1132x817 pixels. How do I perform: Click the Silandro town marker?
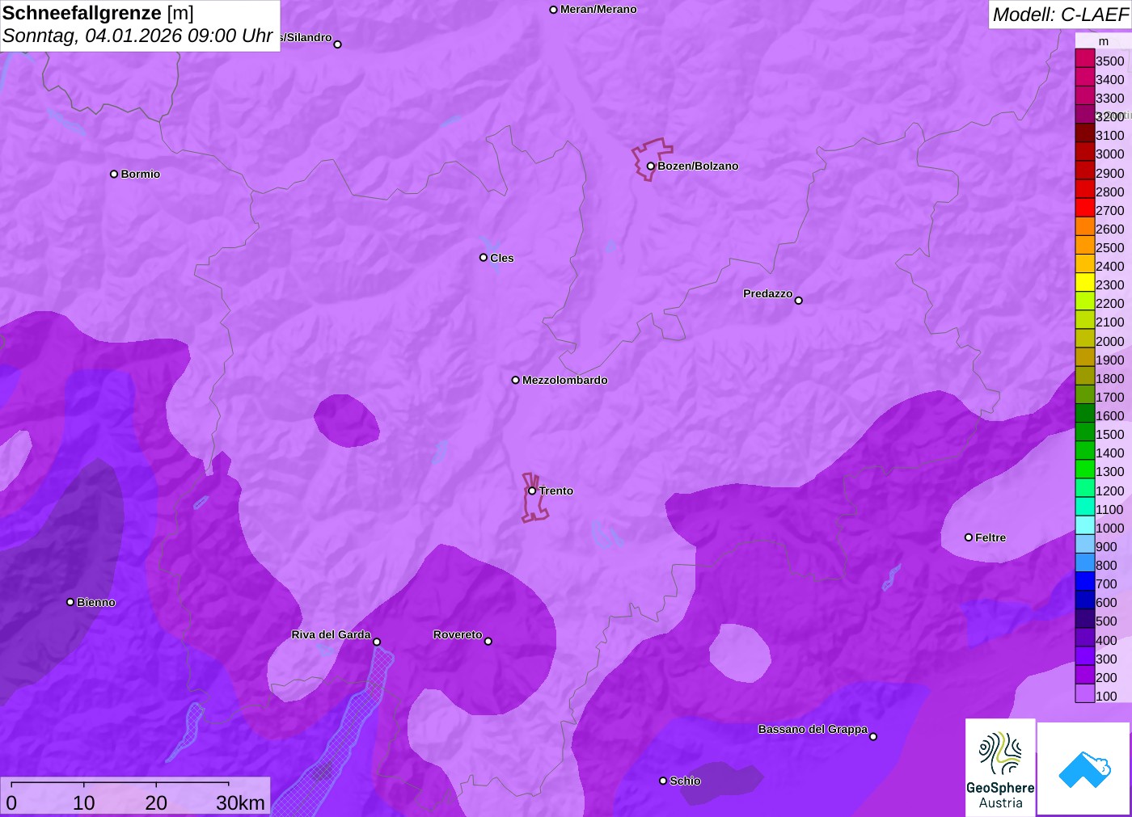[337, 44]
